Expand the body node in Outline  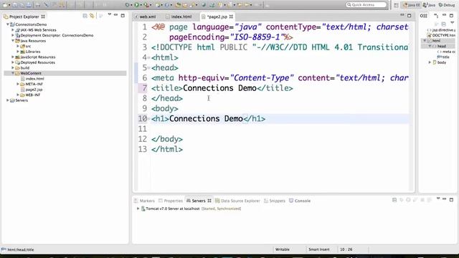430,62
